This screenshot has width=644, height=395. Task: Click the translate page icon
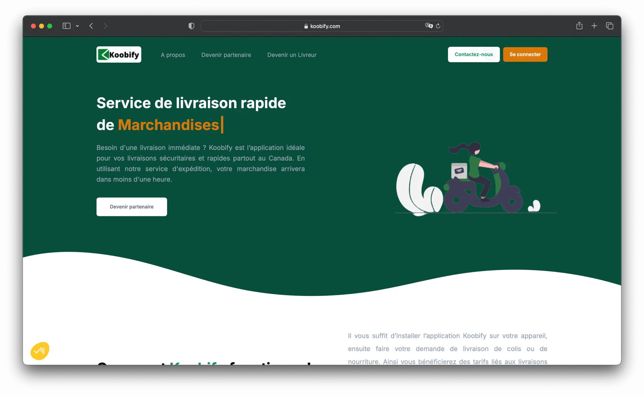click(429, 26)
